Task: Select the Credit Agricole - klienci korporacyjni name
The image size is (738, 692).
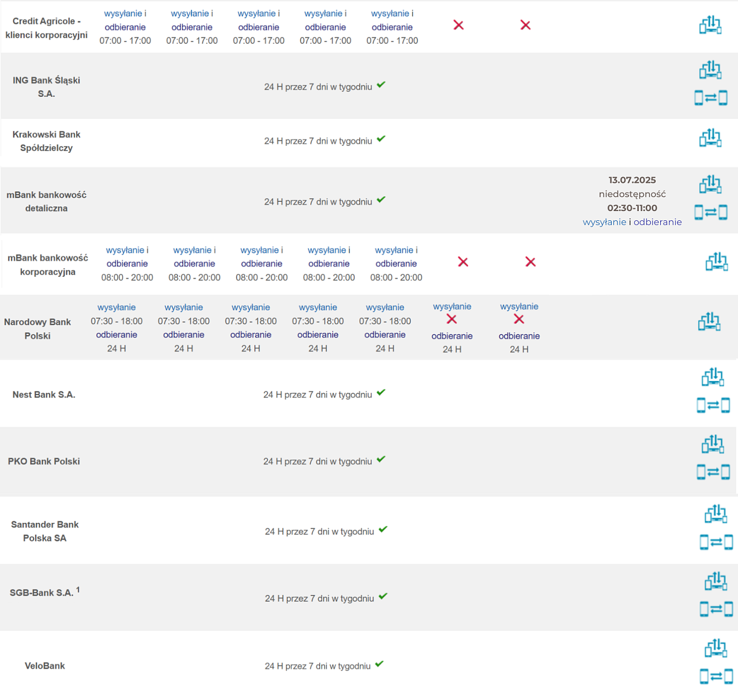Action: click(x=47, y=28)
